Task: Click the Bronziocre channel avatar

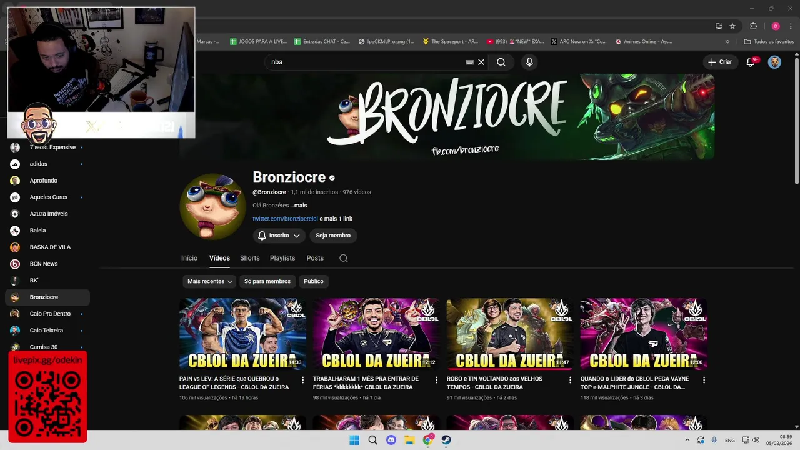Action: coord(212,206)
